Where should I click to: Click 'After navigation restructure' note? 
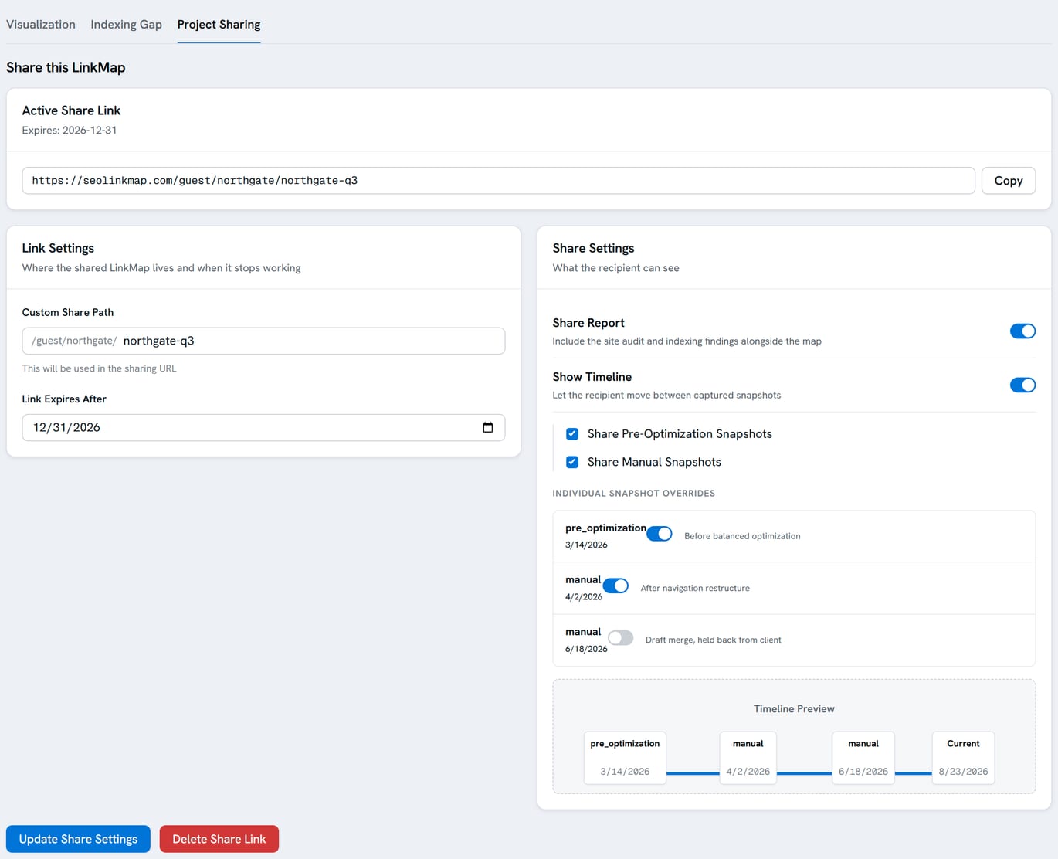pos(695,588)
